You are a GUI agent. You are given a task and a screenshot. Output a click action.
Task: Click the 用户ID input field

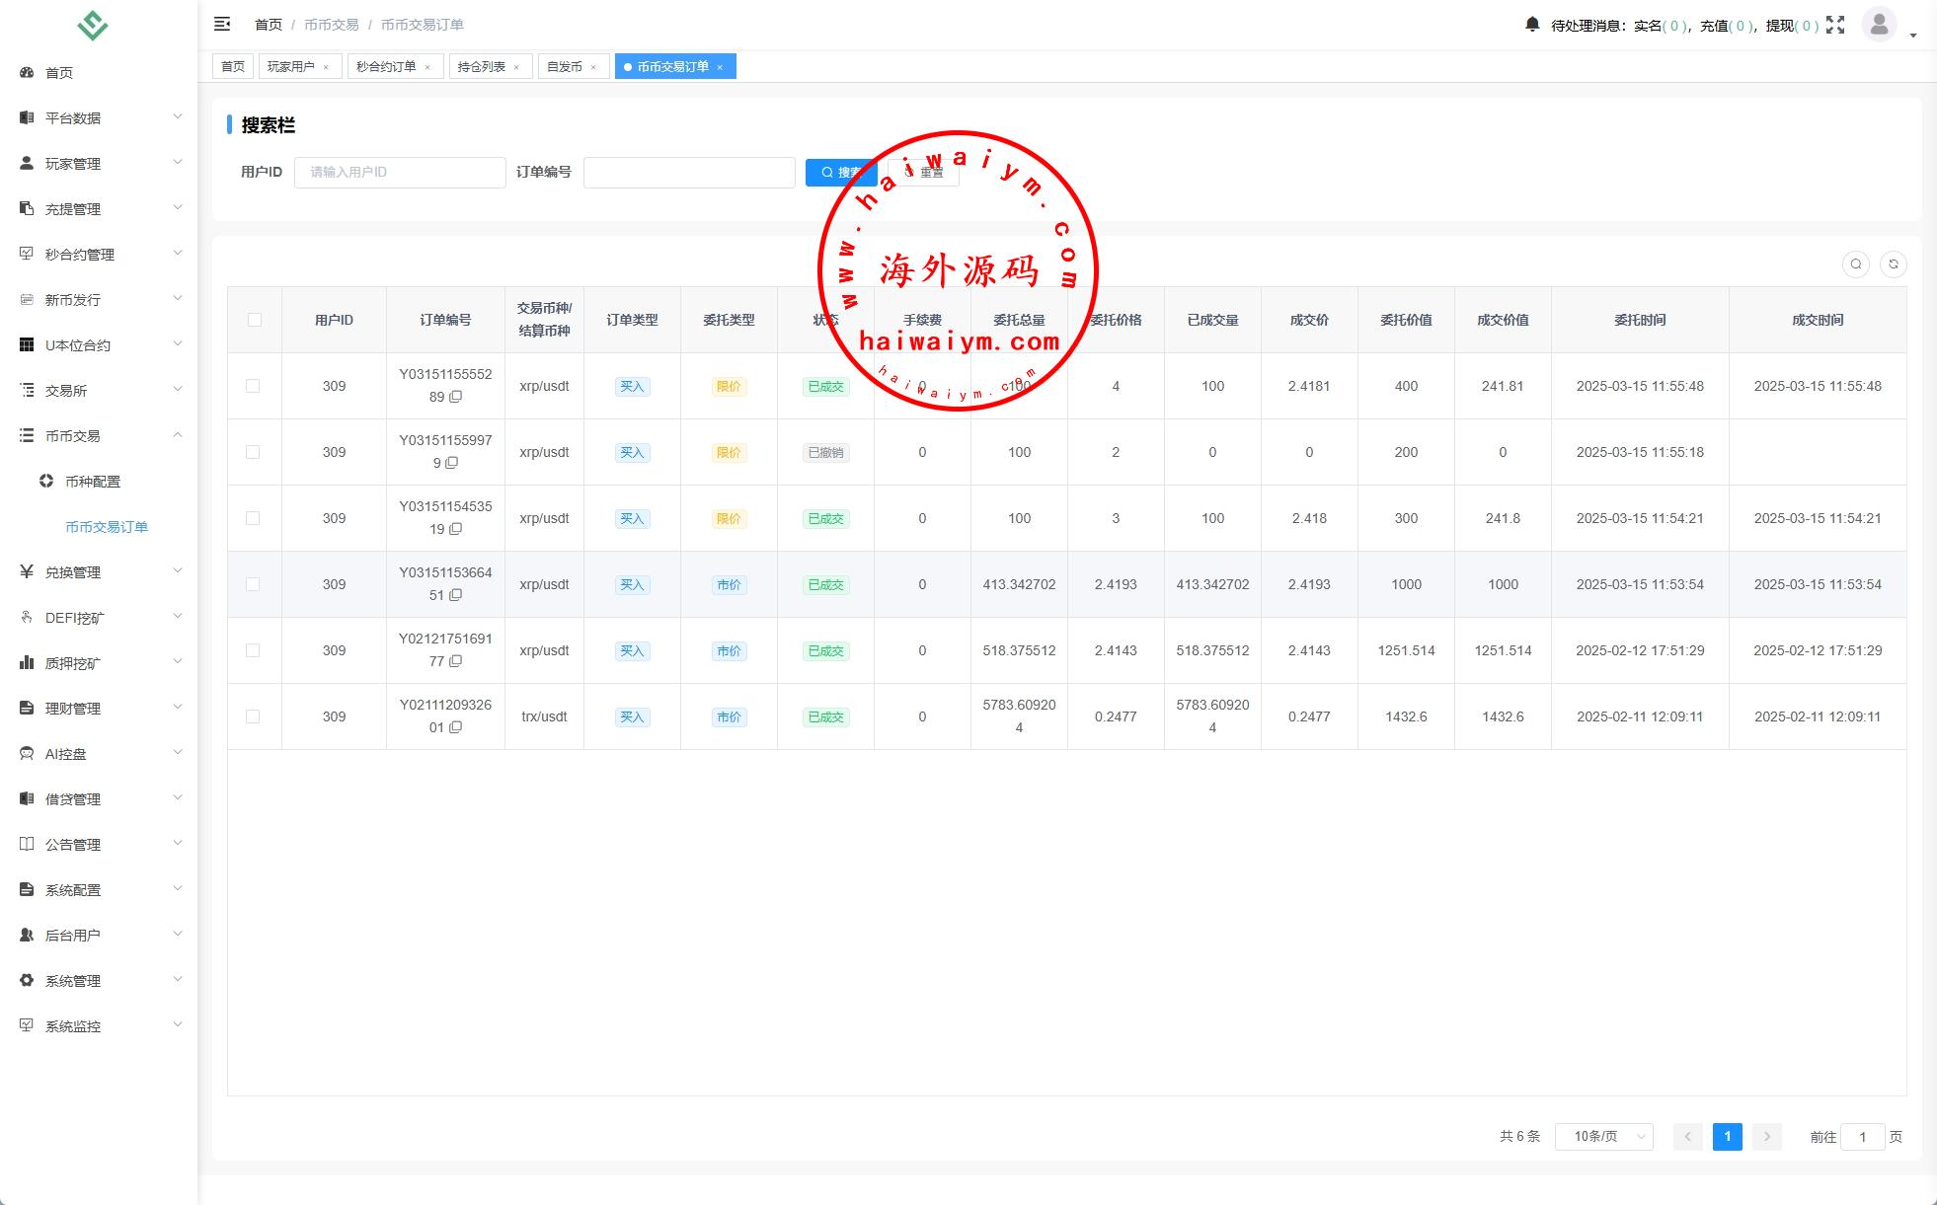click(400, 173)
